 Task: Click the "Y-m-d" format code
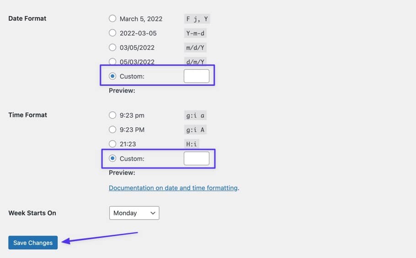[195, 33]
